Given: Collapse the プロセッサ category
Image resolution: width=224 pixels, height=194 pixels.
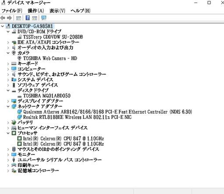Looking at the screenshot, I should [8, 133].
